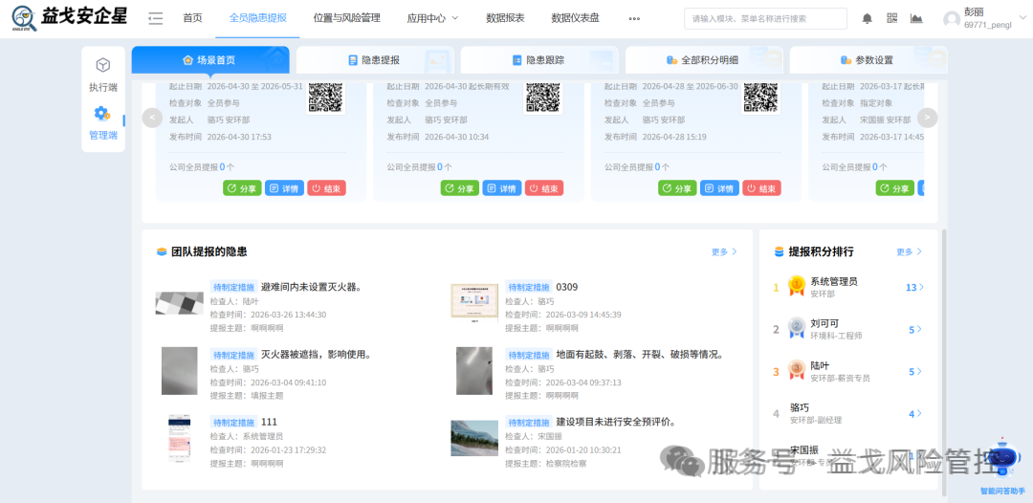Expand 骆巧 score 4 details
The height and width of the screenshot is (503, 1033).
pos(915,414)
